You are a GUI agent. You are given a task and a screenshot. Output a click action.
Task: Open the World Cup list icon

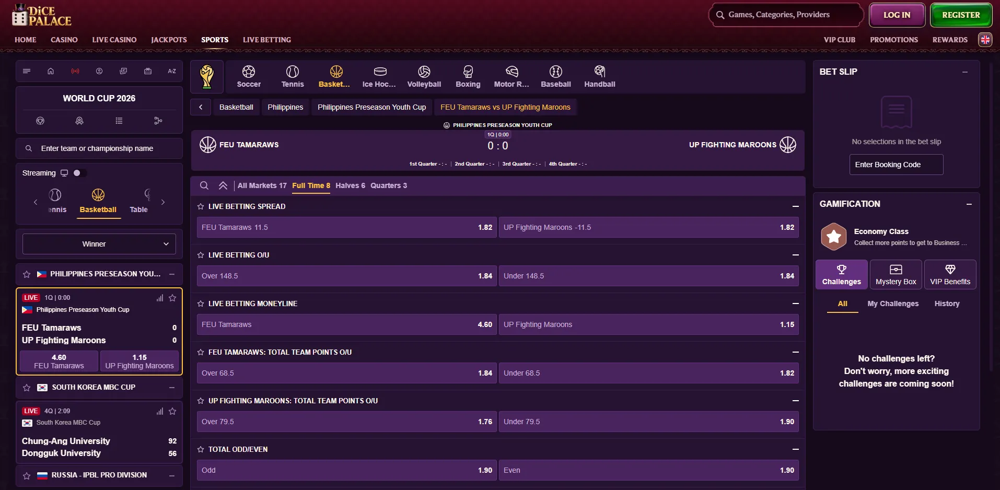point(119,121)
